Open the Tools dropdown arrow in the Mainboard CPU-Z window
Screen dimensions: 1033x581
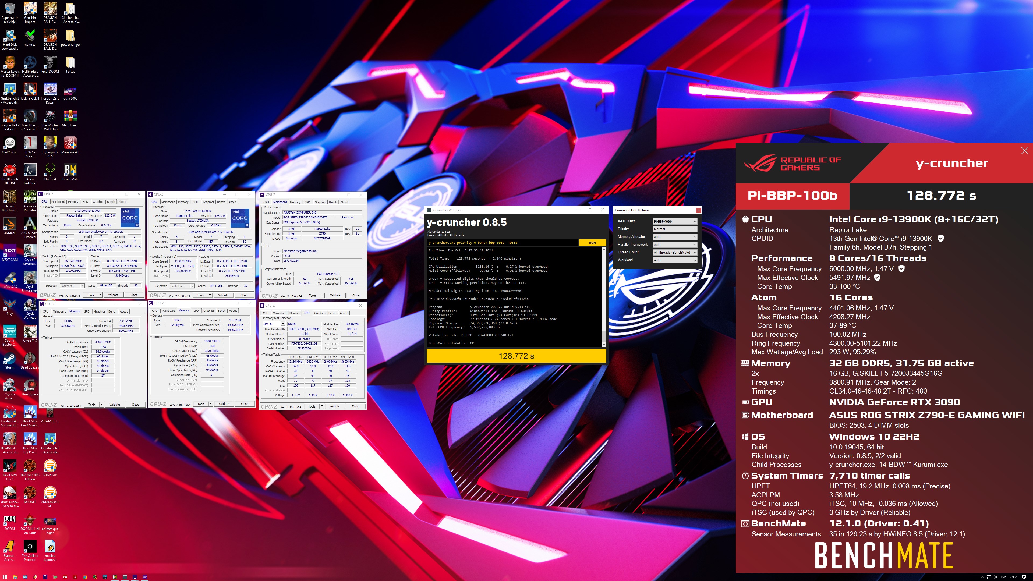[x=322, y=296]
